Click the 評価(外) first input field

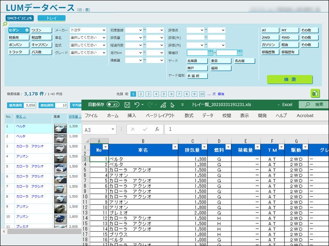(x=195, y=37)
